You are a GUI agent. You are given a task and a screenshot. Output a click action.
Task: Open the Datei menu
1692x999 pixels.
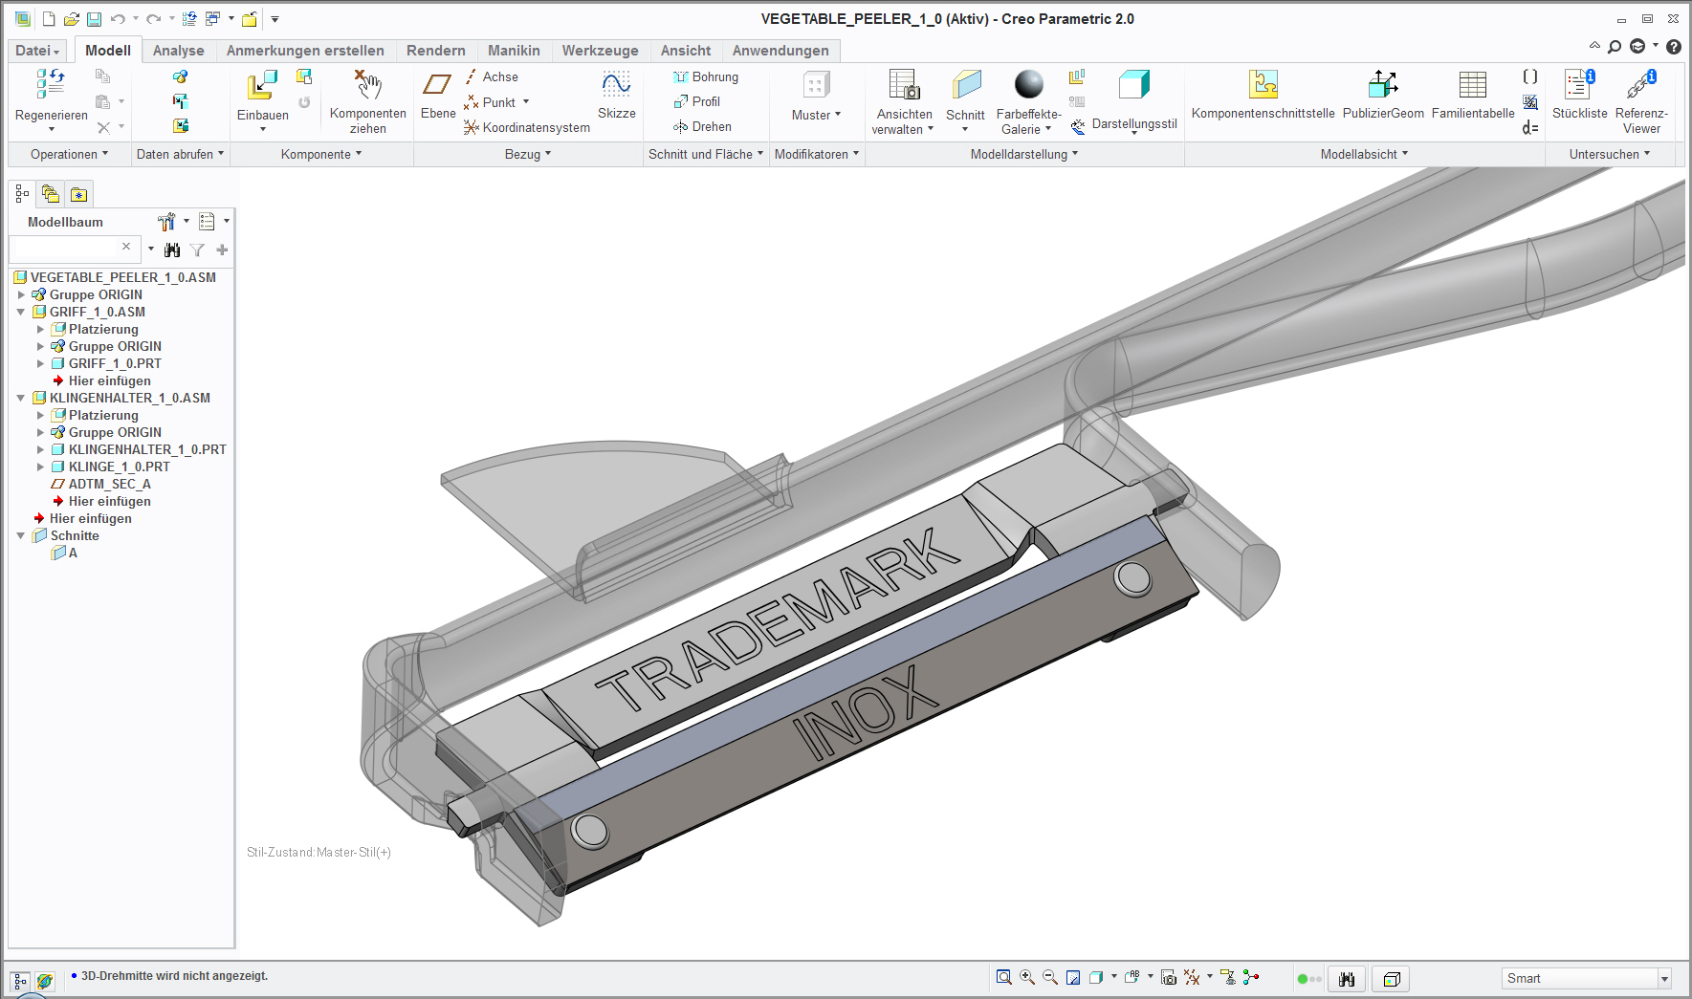pos(37,51)
